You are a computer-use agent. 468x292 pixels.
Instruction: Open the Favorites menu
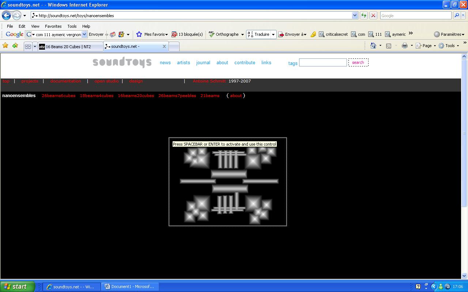coord(53,26)
